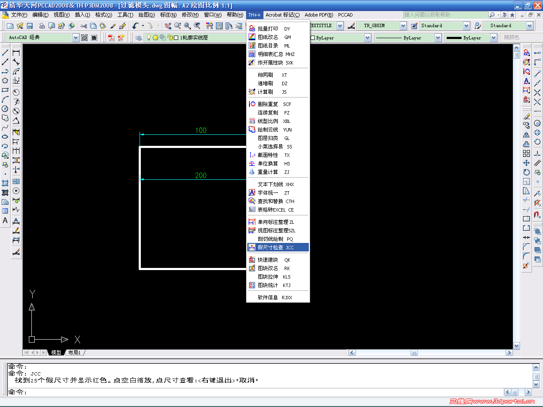Select the Aligned Dimension tool
The height and width of the screenshot is (407, 543).
click(x=16, y=62)
